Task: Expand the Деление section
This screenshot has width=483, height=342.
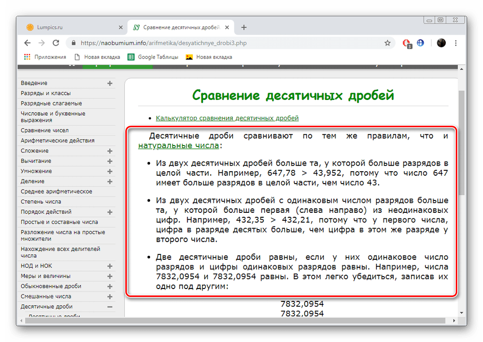Action: [109, 181]
